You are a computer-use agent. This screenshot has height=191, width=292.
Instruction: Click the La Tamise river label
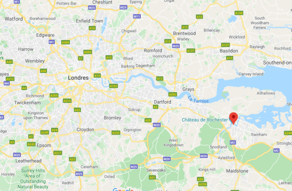coord(198,100)
